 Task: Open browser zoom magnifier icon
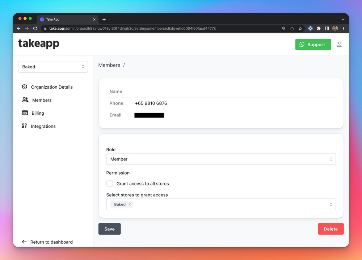(x=283, y=28)
